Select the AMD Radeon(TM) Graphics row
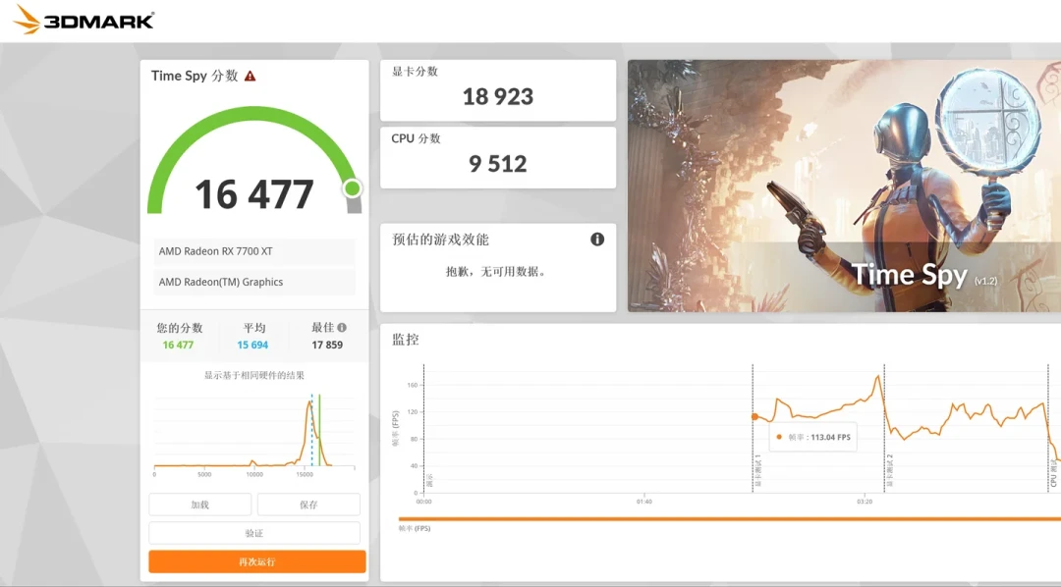Viewport: 1061px width, 587px height. (254, 282)
